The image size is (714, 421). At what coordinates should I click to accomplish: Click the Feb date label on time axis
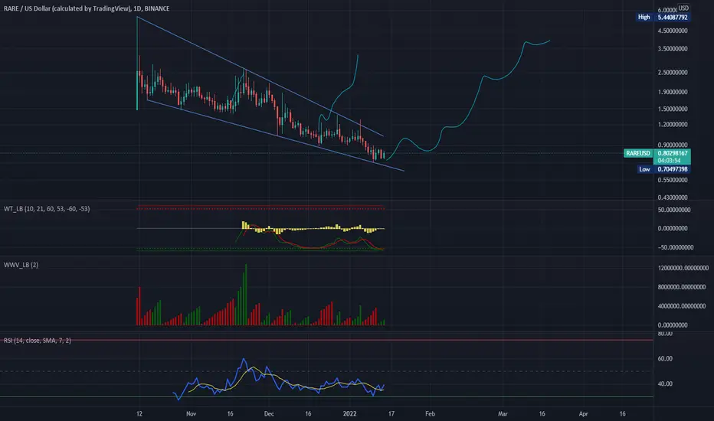click(430, 413)
